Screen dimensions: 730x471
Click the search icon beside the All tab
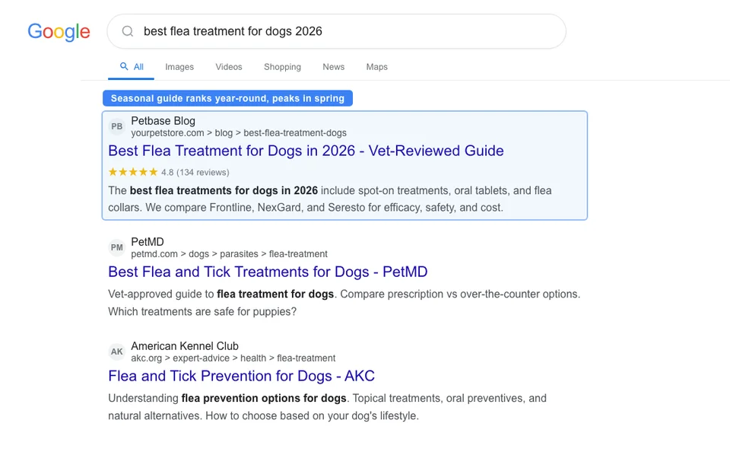coord(122,66)
